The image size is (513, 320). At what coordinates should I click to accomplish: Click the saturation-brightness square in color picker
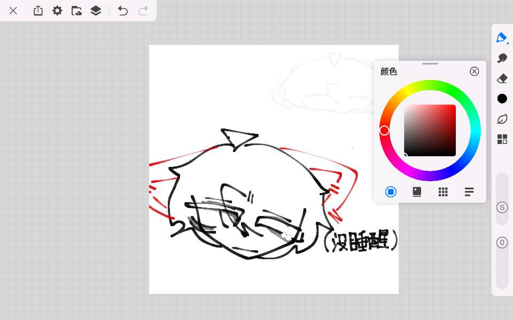click(x=430, y=131)
